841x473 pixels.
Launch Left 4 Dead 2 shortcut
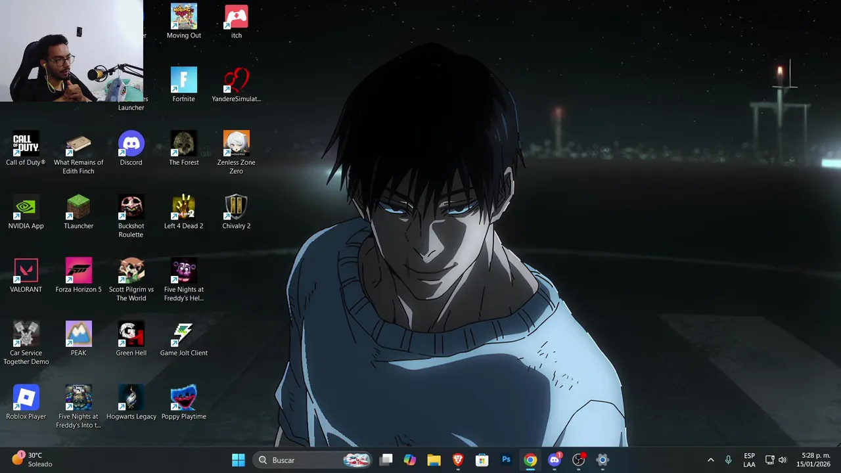tap(184, 212)
